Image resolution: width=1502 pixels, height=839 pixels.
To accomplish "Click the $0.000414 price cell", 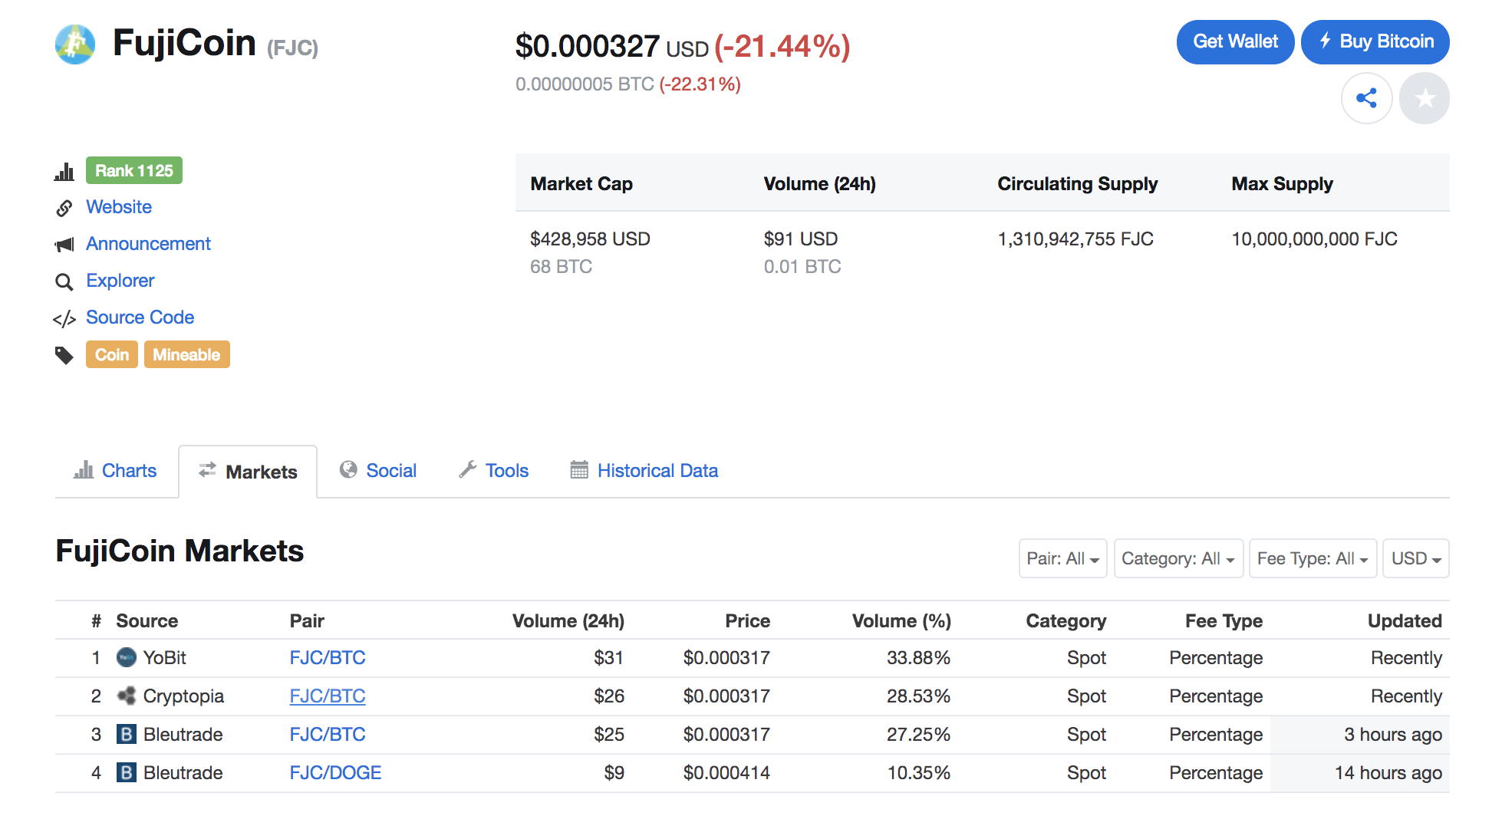I will click(726, 772).
